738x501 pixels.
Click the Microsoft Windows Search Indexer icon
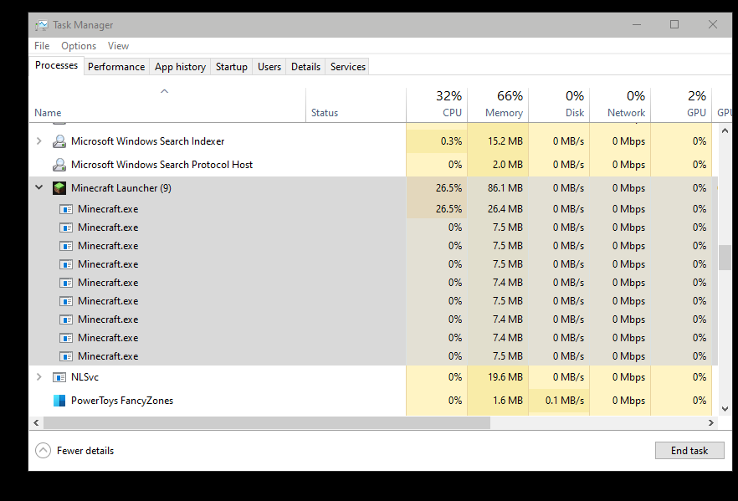coord(59,141)
